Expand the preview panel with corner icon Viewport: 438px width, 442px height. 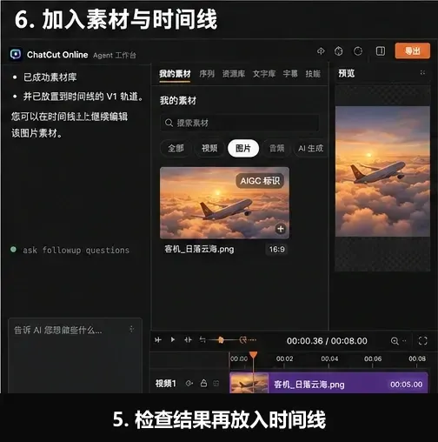click(x=422, y=73)
